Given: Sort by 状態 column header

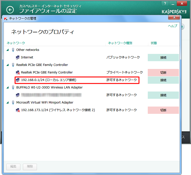Looking at the screenshot, I should [154, 43].
